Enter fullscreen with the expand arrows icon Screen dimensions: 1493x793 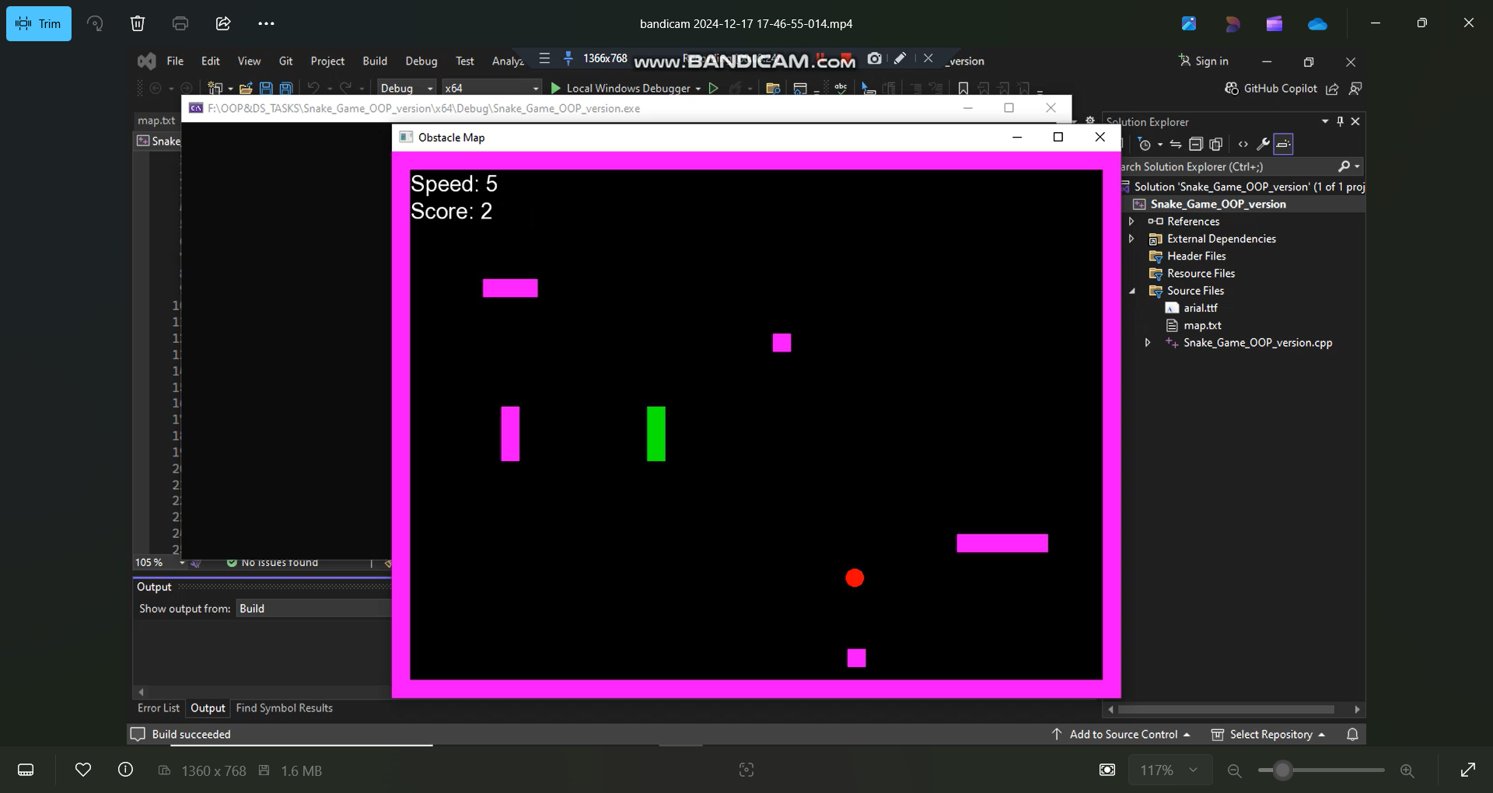point(1467,770)
